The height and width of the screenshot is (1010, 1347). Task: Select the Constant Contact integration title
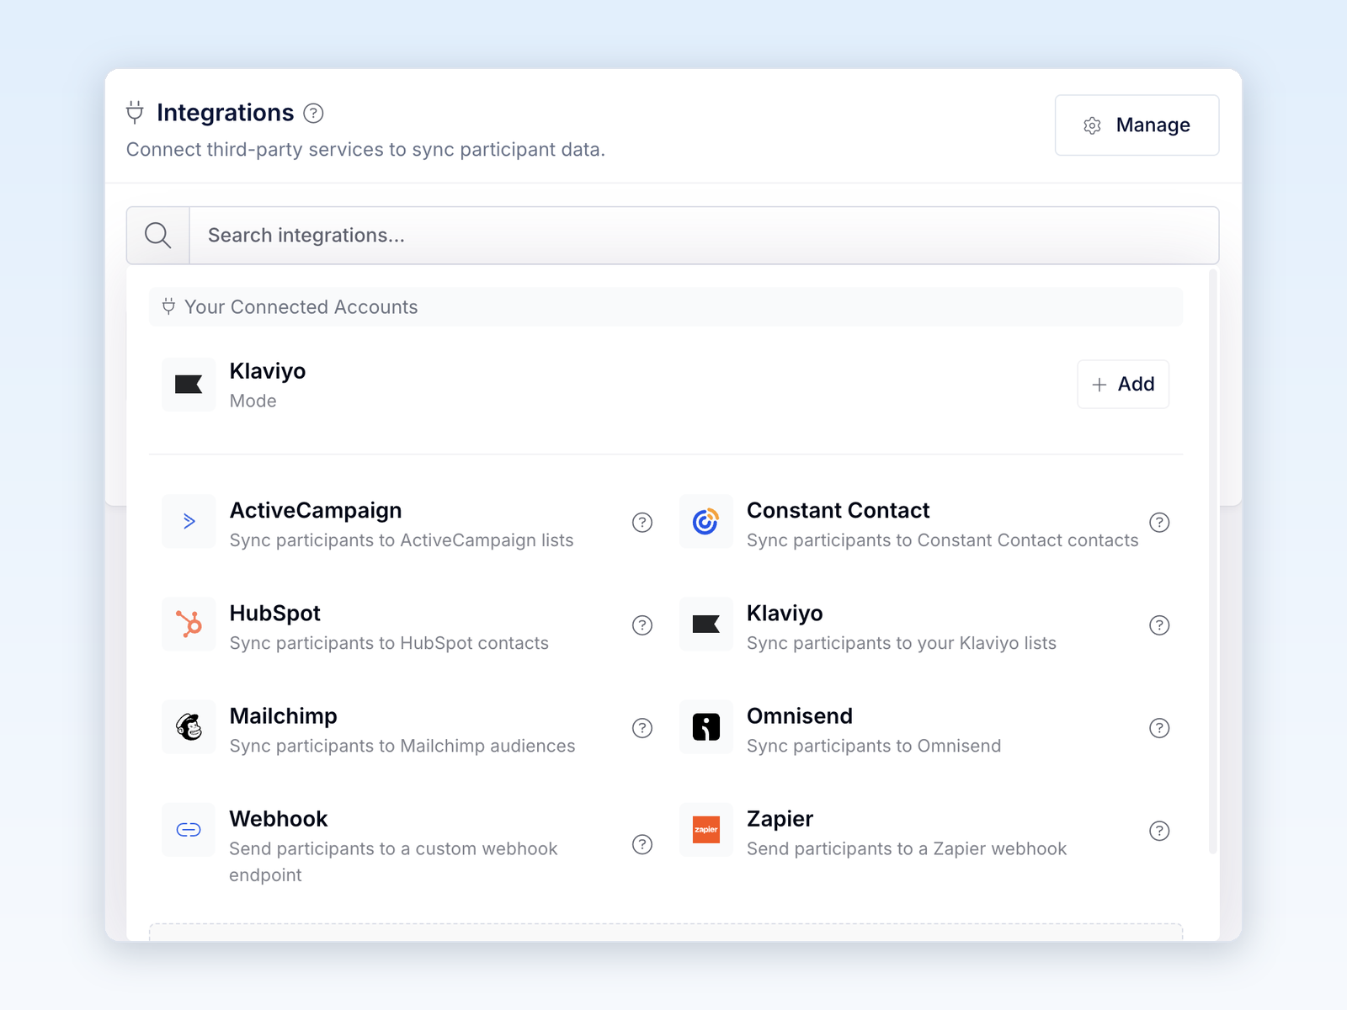[838, 511]
